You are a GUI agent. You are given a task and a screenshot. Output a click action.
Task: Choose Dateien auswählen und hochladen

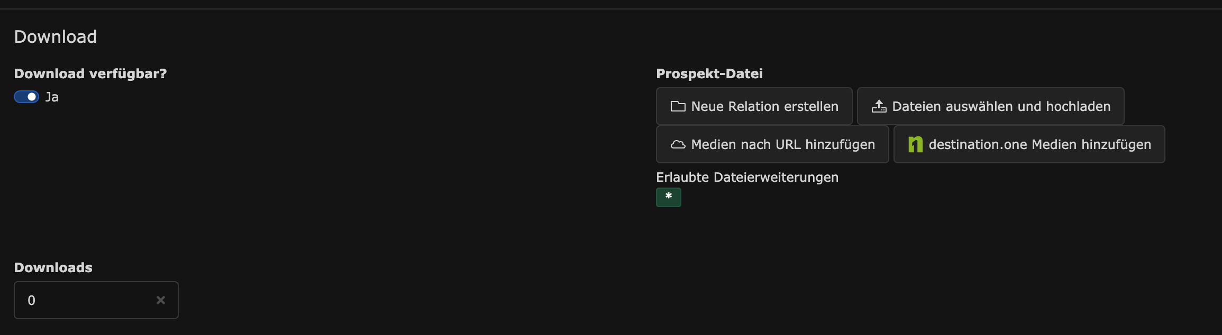coord(990,106)
